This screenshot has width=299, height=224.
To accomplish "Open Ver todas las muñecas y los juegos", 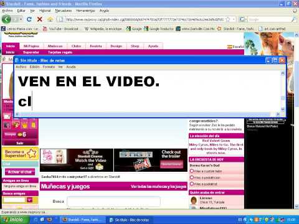I will tap(159, 187).
